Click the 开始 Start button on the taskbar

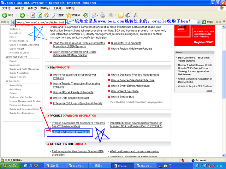[x=11, y=165]
